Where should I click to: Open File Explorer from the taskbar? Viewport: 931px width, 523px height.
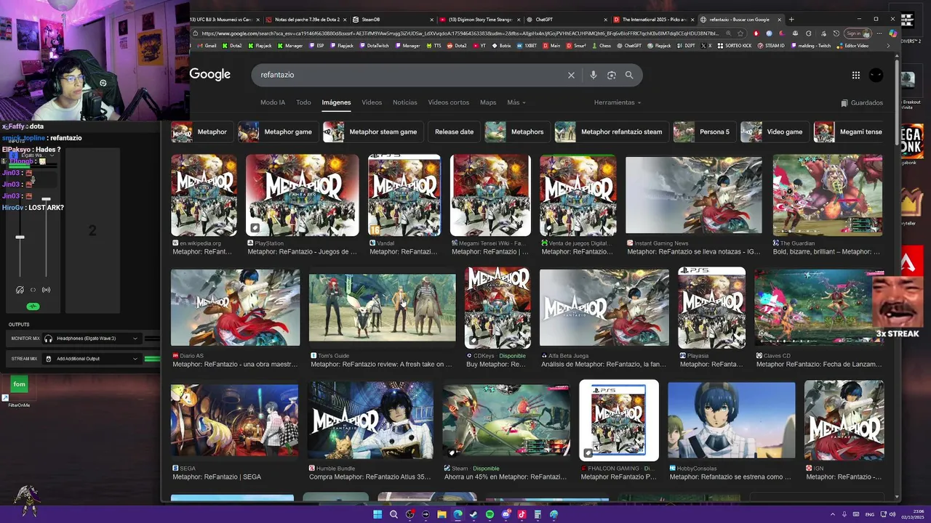(x=441, y=514)
